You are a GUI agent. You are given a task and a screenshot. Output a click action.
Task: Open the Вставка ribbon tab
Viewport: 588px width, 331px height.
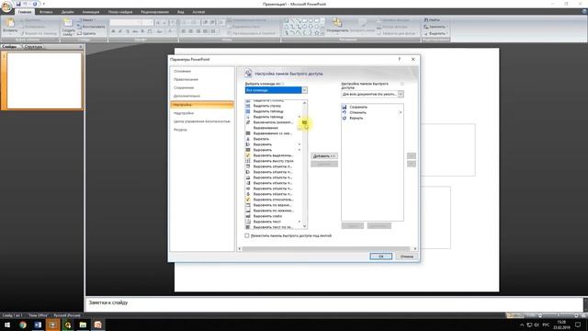coord(46,12)
